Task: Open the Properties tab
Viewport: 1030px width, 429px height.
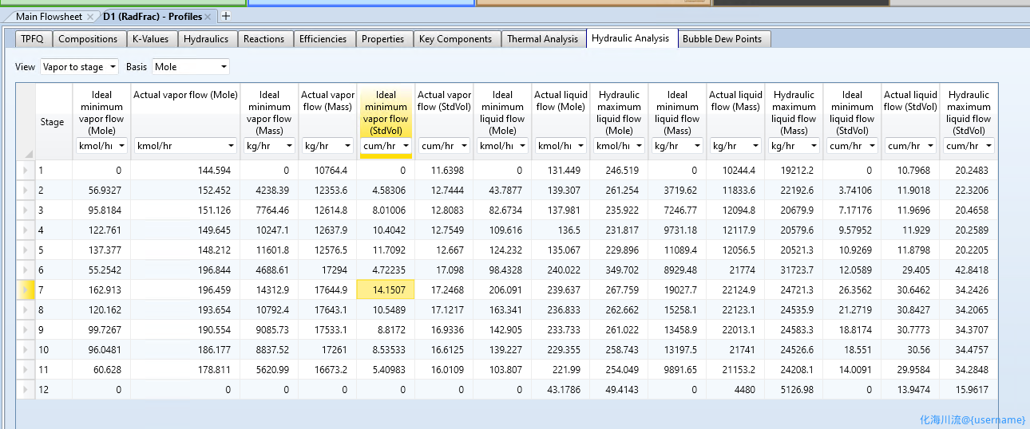Action: coord(383,38)
